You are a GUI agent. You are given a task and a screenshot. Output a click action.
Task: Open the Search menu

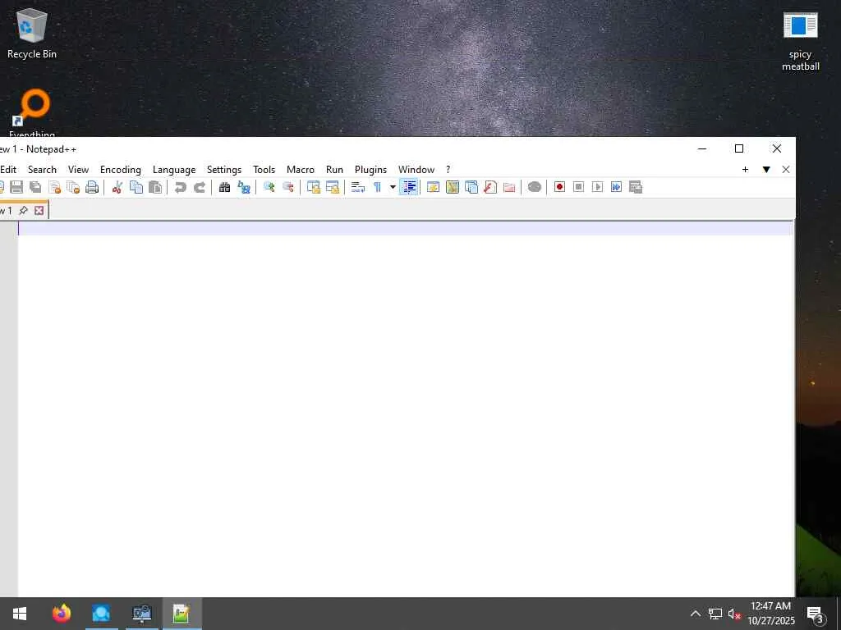42,169
